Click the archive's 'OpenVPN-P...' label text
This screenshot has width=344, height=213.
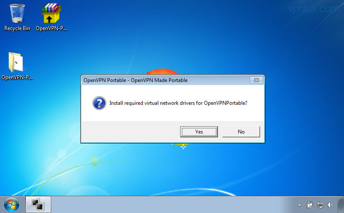[x=51, y=28]
